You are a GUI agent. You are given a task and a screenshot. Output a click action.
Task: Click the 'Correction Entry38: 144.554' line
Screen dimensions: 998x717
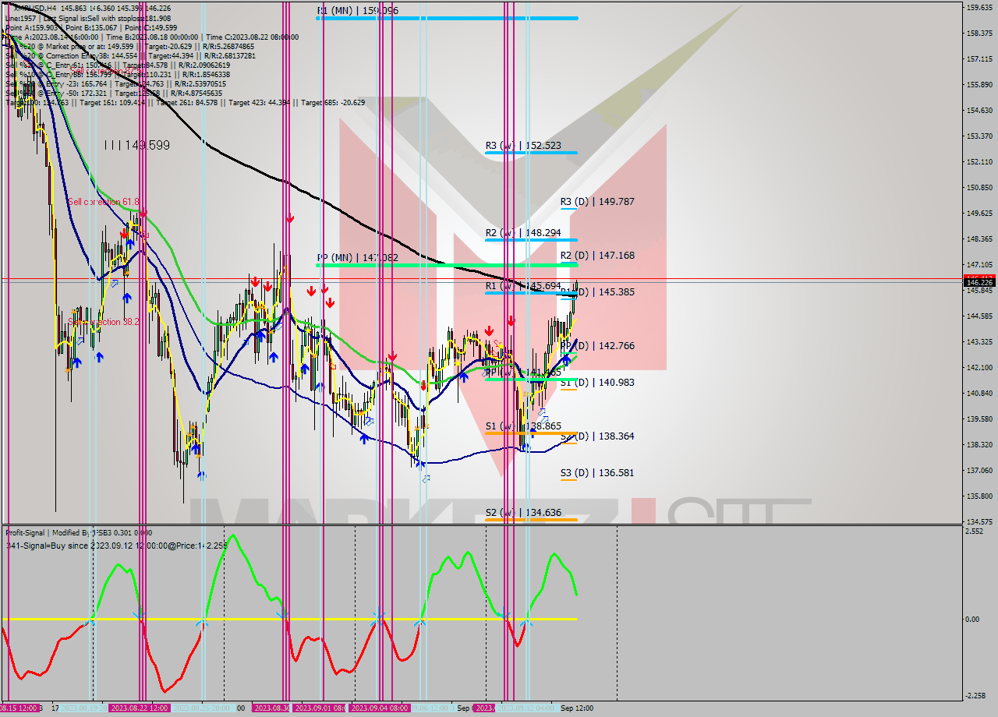(x=129, y=56)
